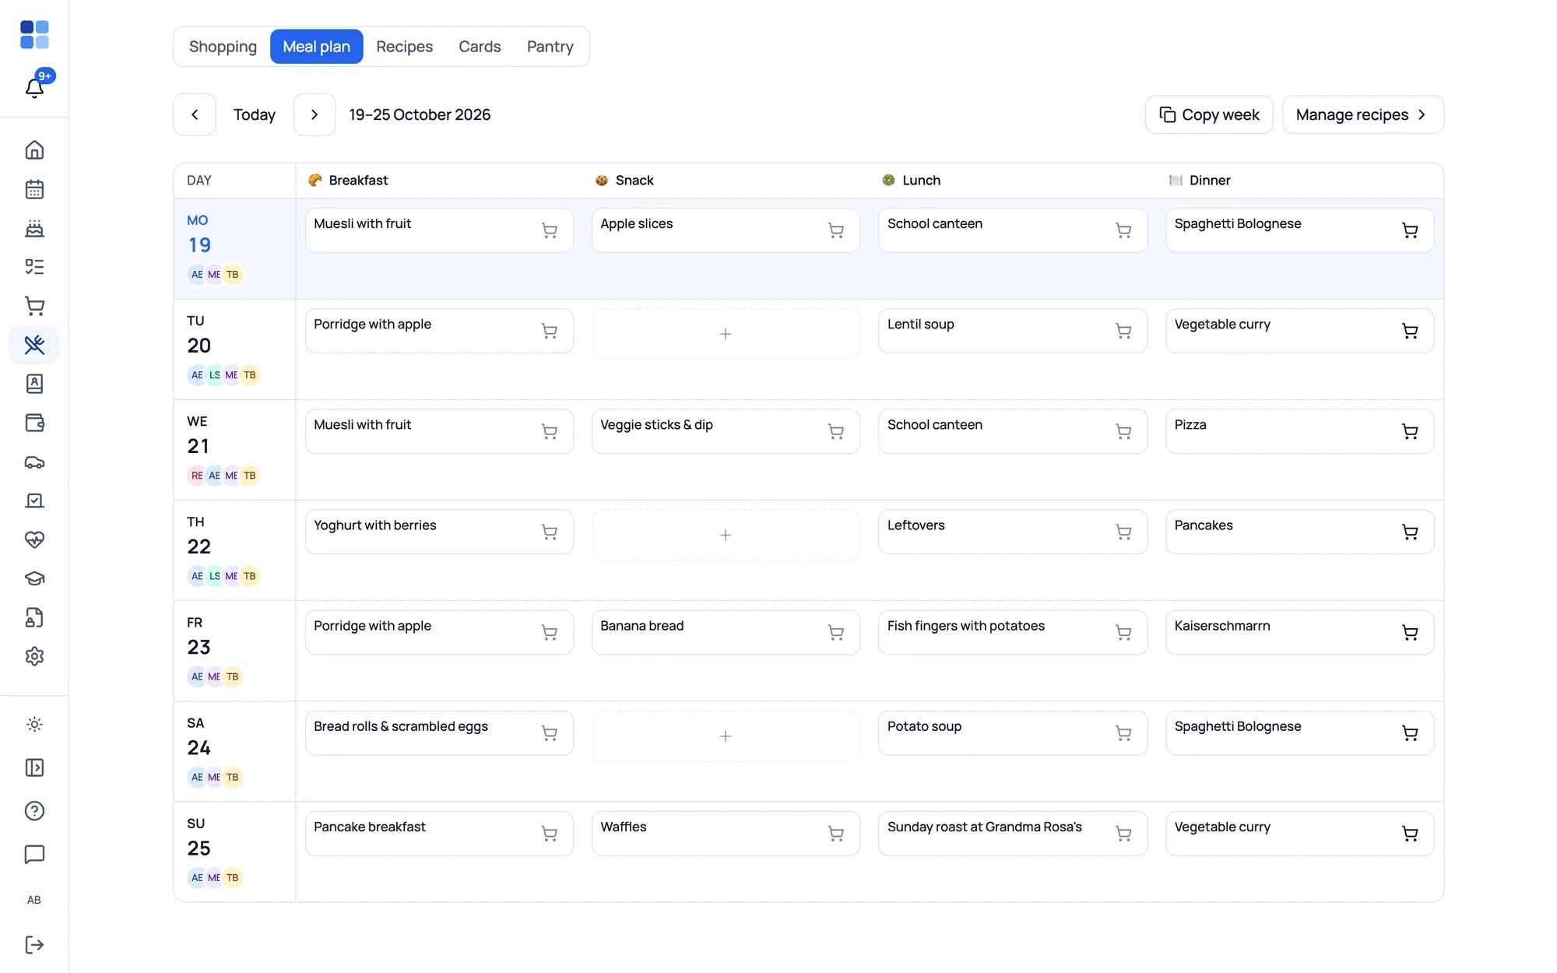Switch to the Cards tab
The width and height of the screenshot is (1557, 973).
[x=480, y=47]
